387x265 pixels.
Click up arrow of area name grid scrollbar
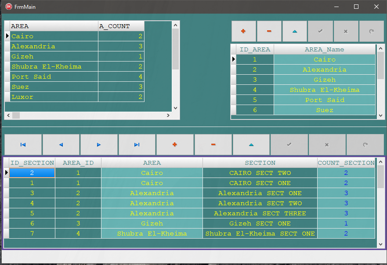click(380, 48)
